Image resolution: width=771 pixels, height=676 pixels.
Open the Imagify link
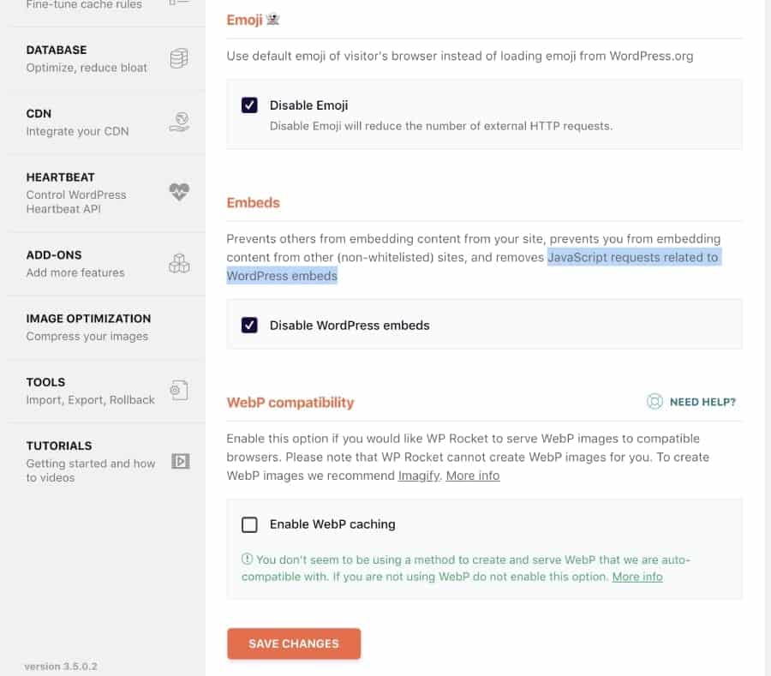(x=419, y=476)
